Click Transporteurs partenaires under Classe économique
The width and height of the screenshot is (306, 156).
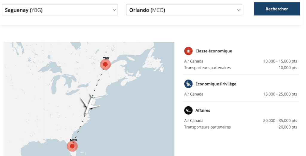(x=207, y=68)
